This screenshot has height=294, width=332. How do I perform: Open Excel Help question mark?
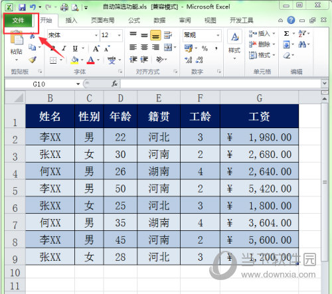pyautogui.click(x=291, y=21)
